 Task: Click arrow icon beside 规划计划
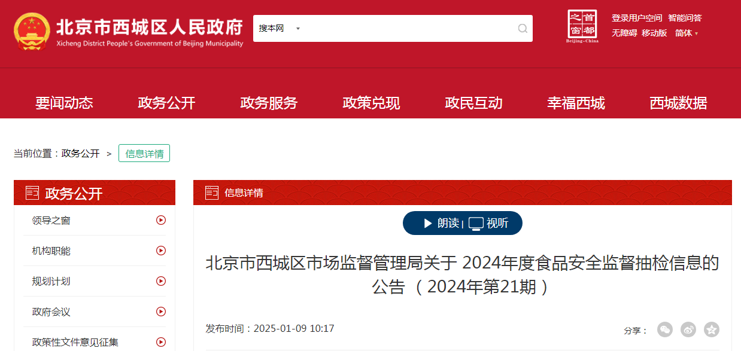coord(161,281)
